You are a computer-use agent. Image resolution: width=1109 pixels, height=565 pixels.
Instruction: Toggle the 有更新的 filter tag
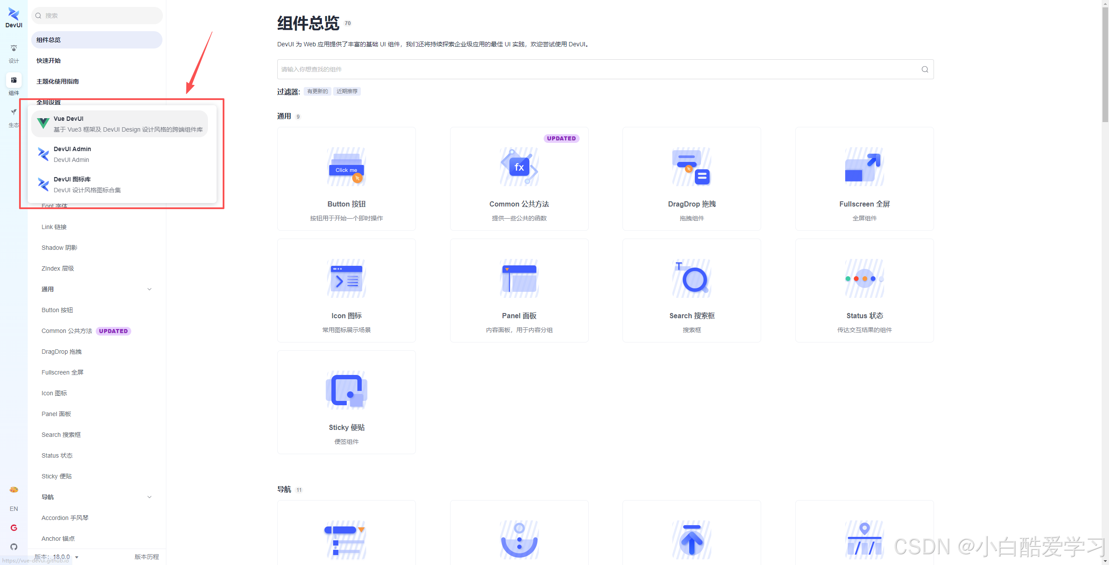point(317,91)
